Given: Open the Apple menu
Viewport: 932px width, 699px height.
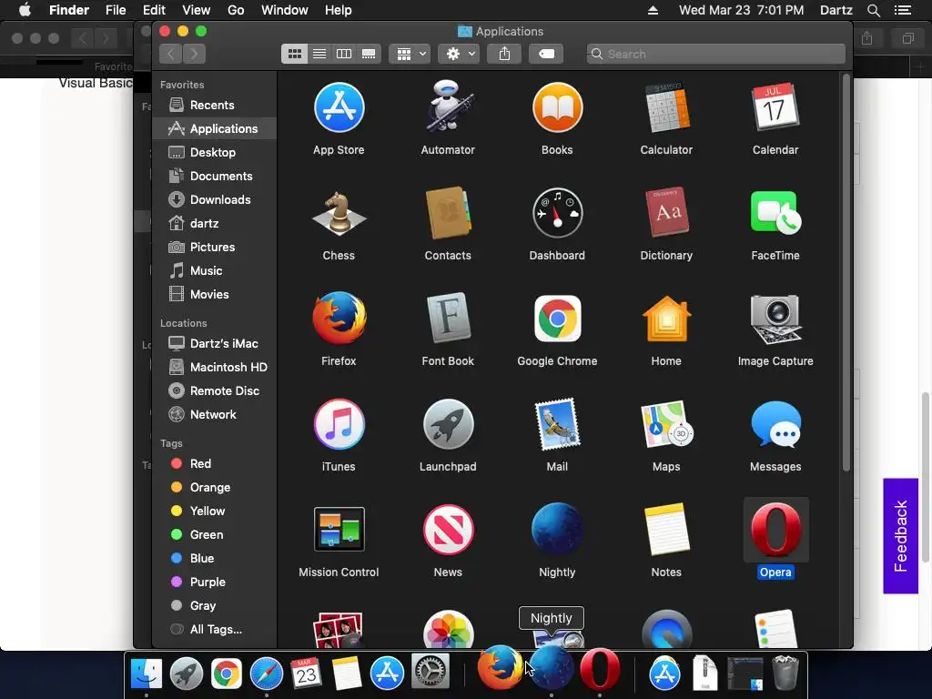Looking at the screenshot, I should 25,10.
